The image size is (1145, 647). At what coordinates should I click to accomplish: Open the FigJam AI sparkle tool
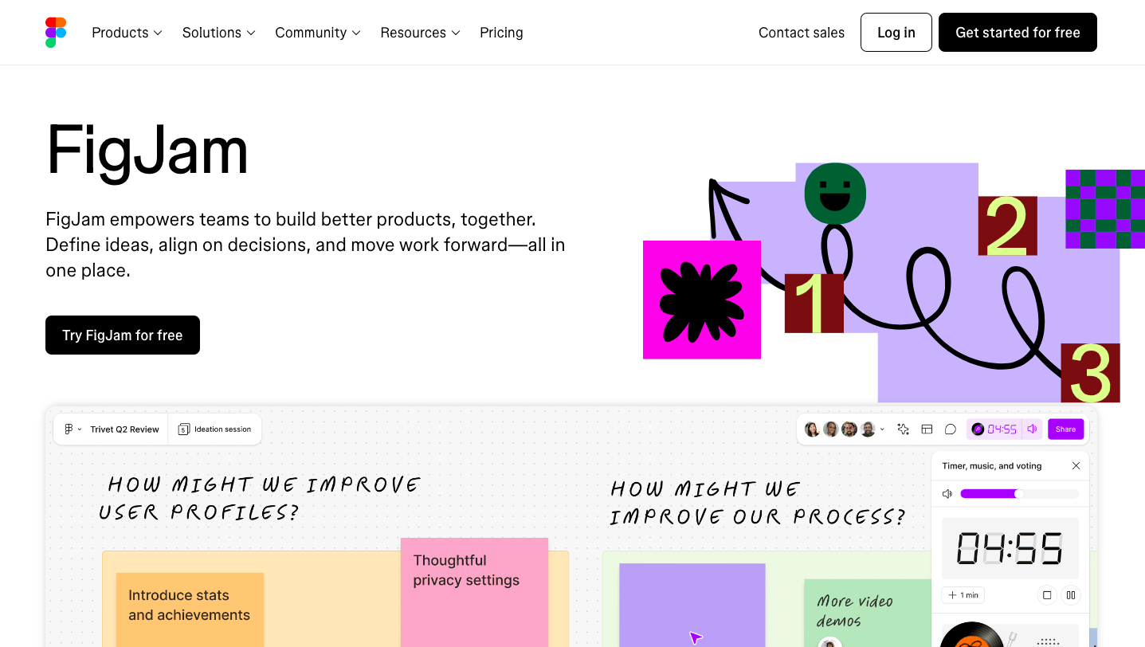click(x=903, y=429)
